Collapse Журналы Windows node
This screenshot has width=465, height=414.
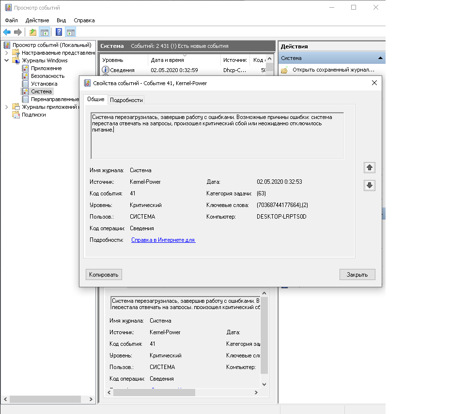6,60
